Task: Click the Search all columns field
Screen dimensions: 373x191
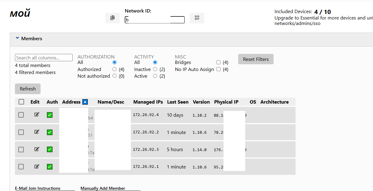Action: [44, 58]
